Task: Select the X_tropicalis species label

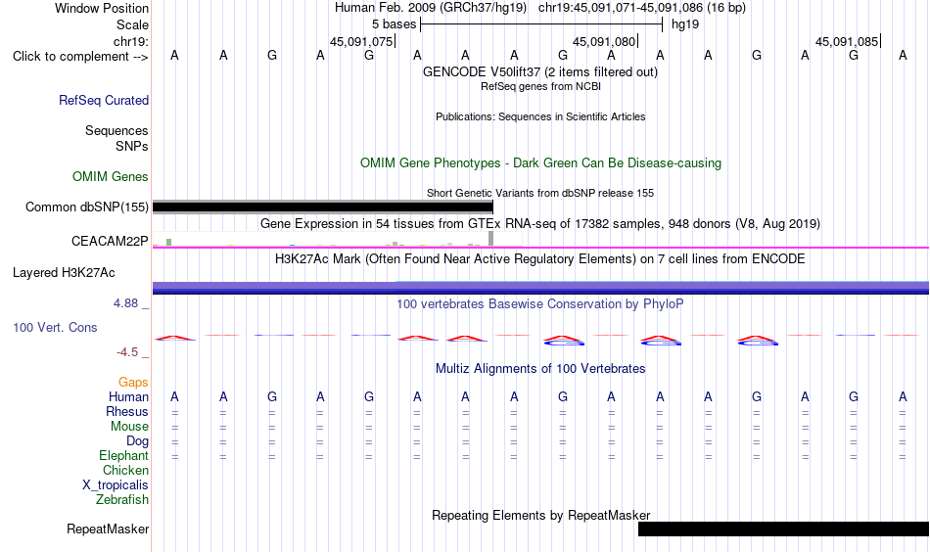Action: click(x=116, y=485)
